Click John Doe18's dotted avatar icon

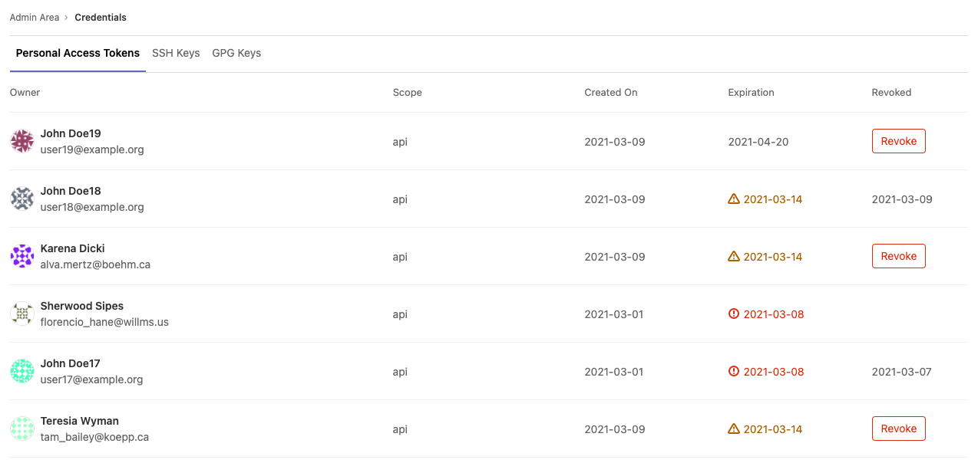(x=21, y=199)
